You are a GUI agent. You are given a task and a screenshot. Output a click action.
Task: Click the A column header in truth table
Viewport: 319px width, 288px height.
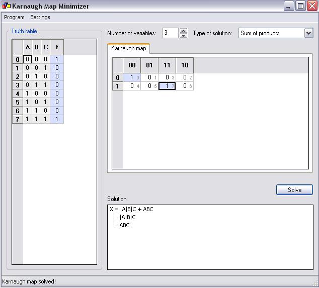tap(28, 47)
